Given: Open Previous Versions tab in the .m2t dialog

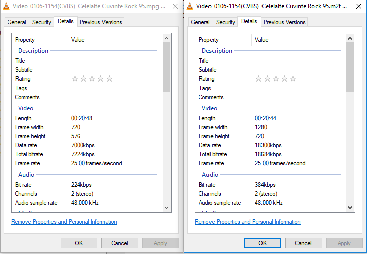Looking at the screenshot, I should click(x=285, y=22).
